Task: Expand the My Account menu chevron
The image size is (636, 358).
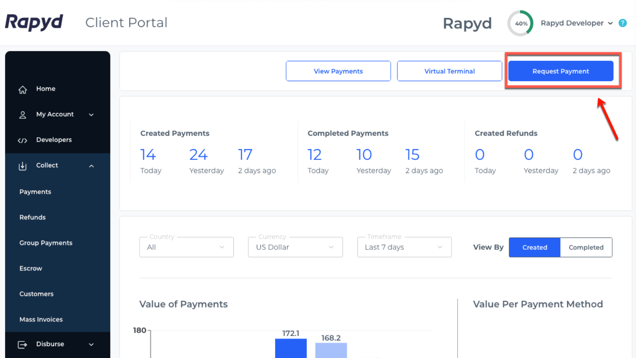Action: [91, 115]
